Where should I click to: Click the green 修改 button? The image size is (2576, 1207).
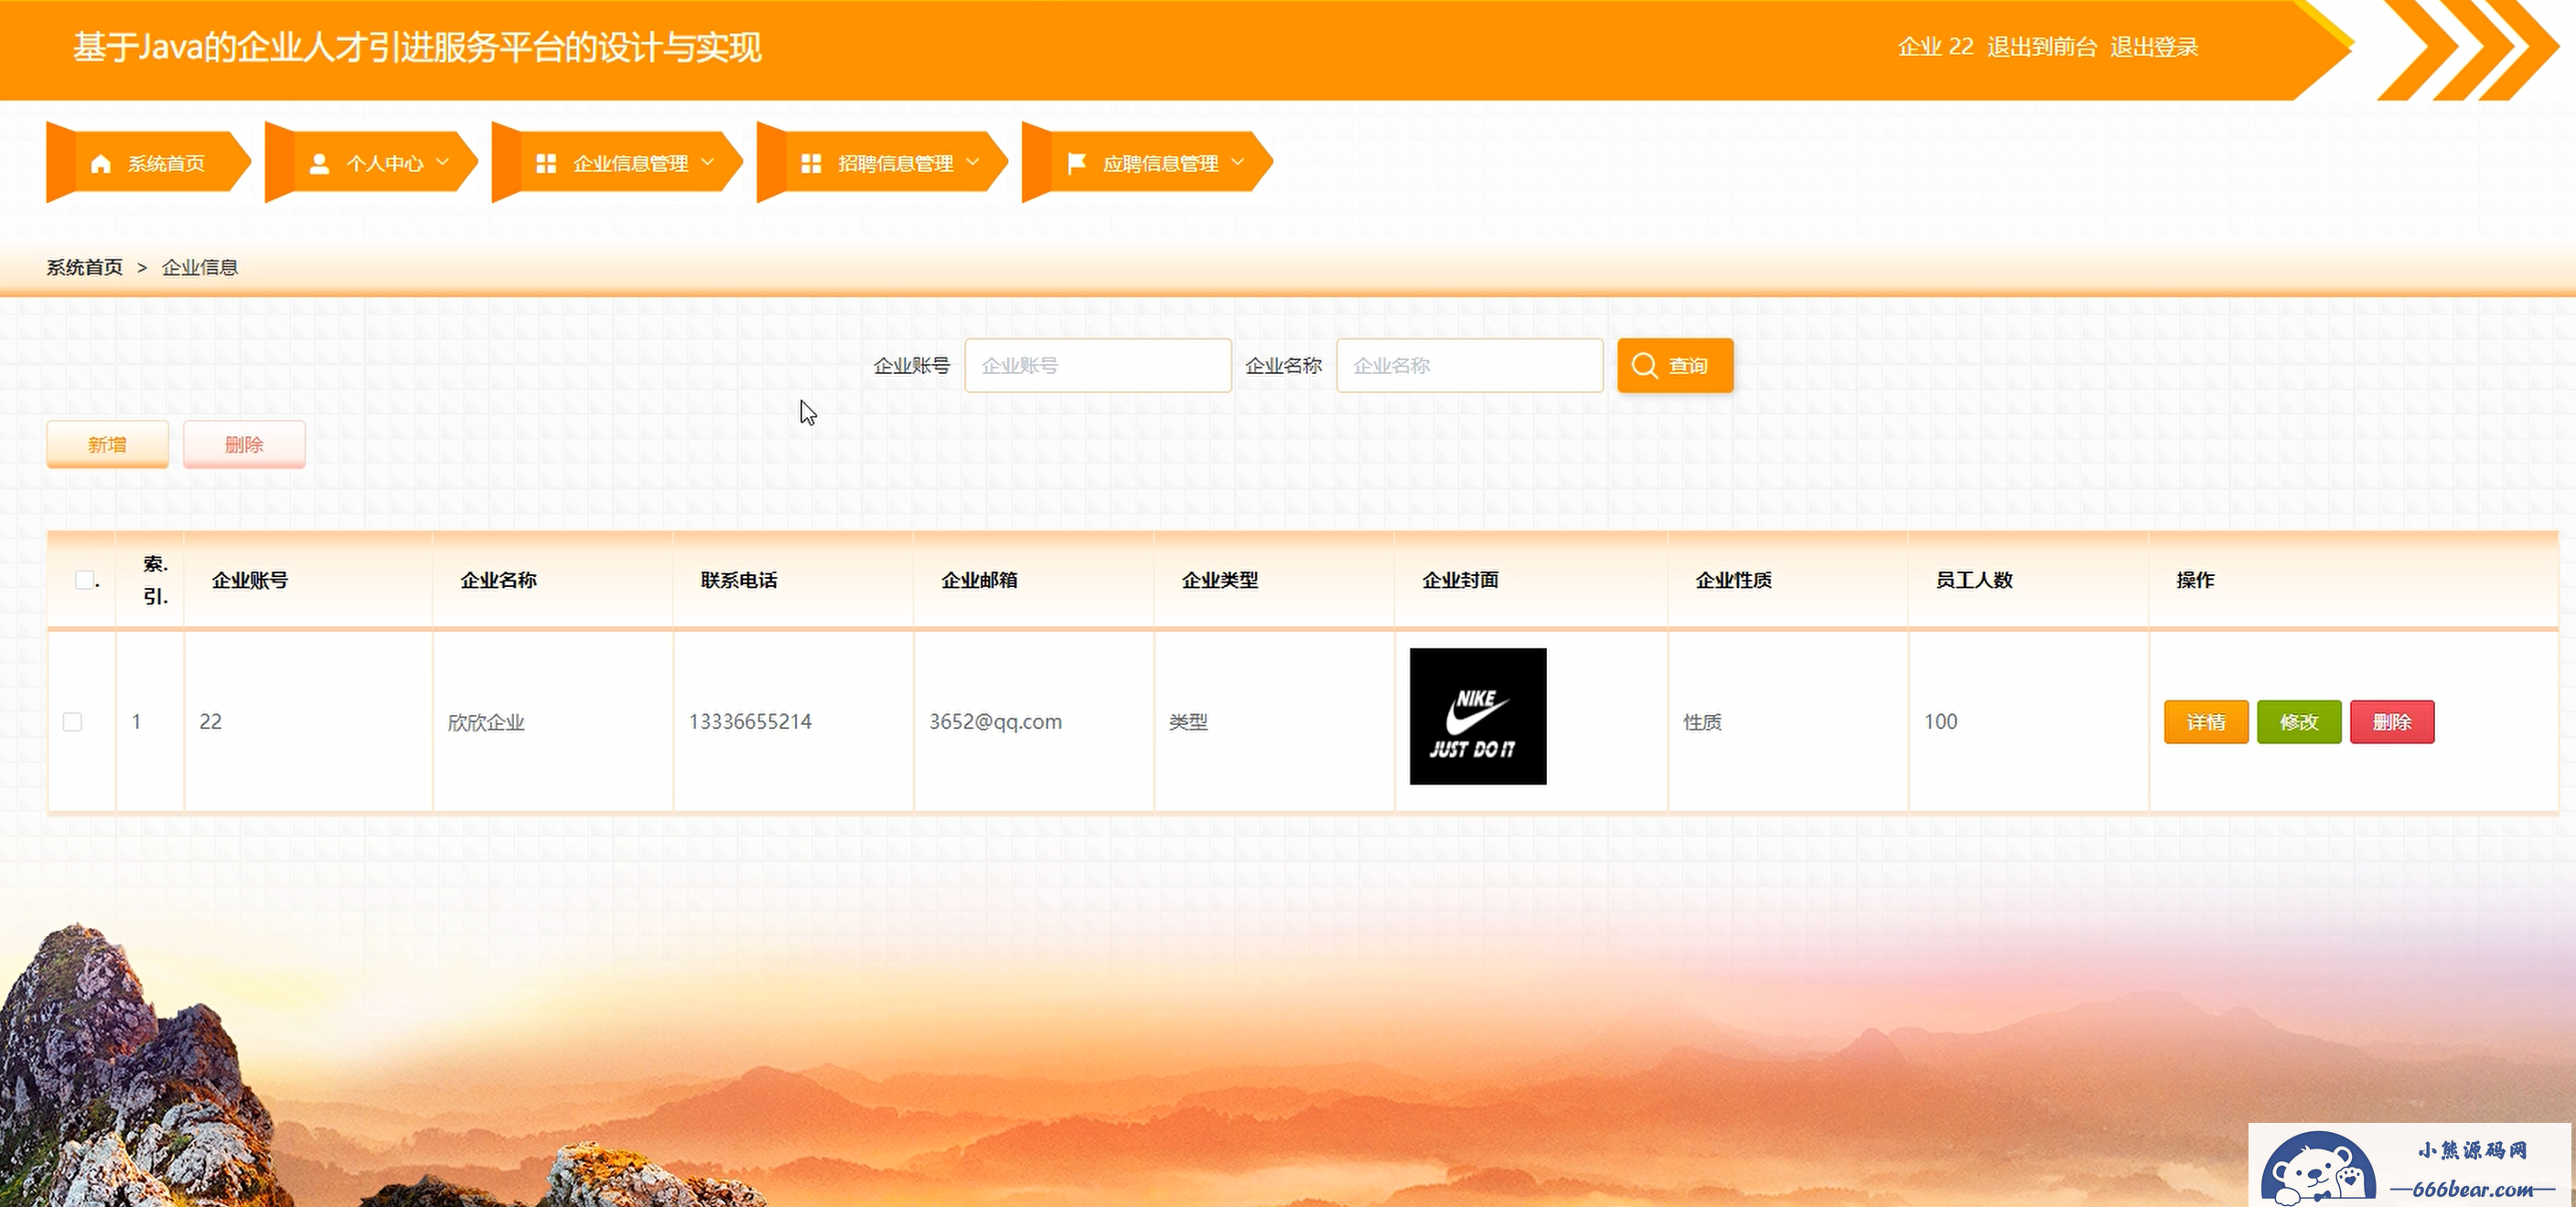coord(2299,722)
